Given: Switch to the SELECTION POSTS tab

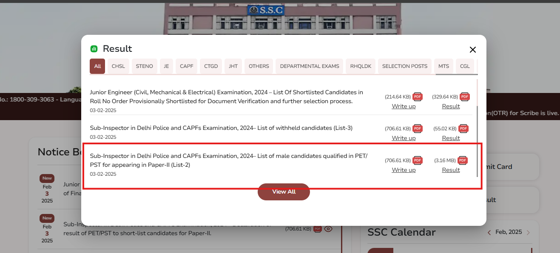Looking at the screenshot, I should click(404, 66).
